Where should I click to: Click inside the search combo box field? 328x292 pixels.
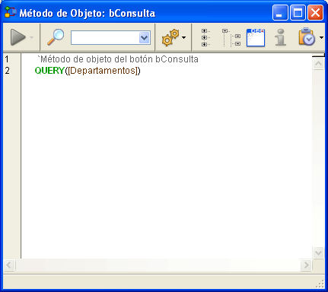tap(105, 38)
